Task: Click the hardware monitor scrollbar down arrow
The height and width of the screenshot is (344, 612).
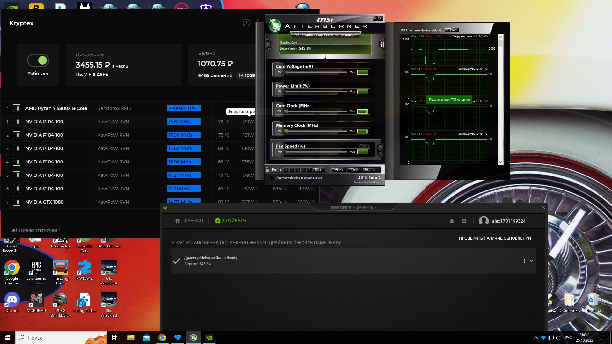Action: 500,162
